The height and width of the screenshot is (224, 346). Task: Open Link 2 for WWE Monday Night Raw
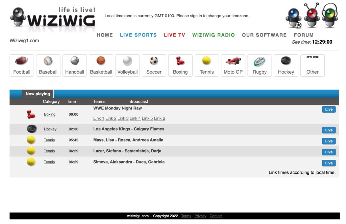(111, 118)
